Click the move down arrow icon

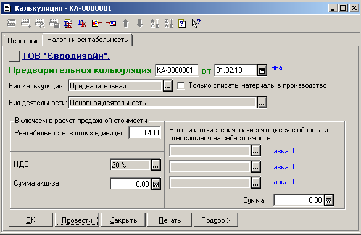[x=139, y=23]
